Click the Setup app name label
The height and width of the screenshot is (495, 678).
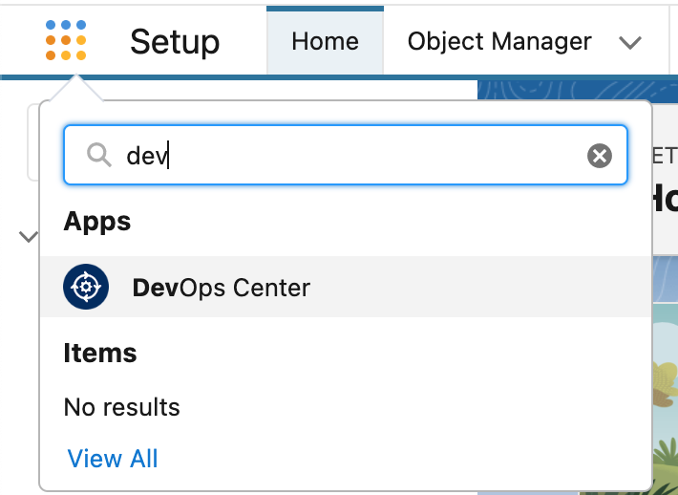pyautogui.click(x=175, y=41)
